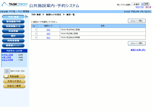Open 宿泊施設予約 menu
Screen dimensions: 152x111
pos(13,21)
